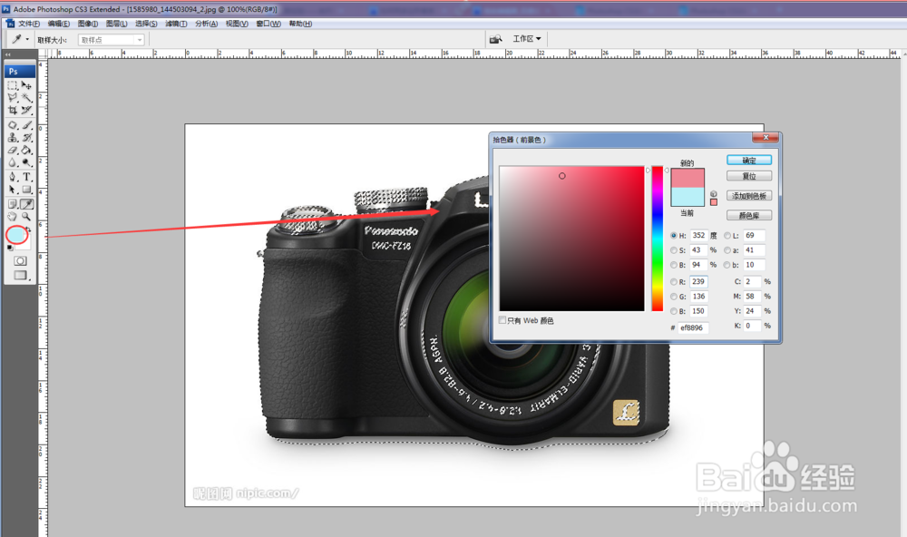Select the Notes tool
The height and width of the screenshot is (537, 907).
click(13, 204)
